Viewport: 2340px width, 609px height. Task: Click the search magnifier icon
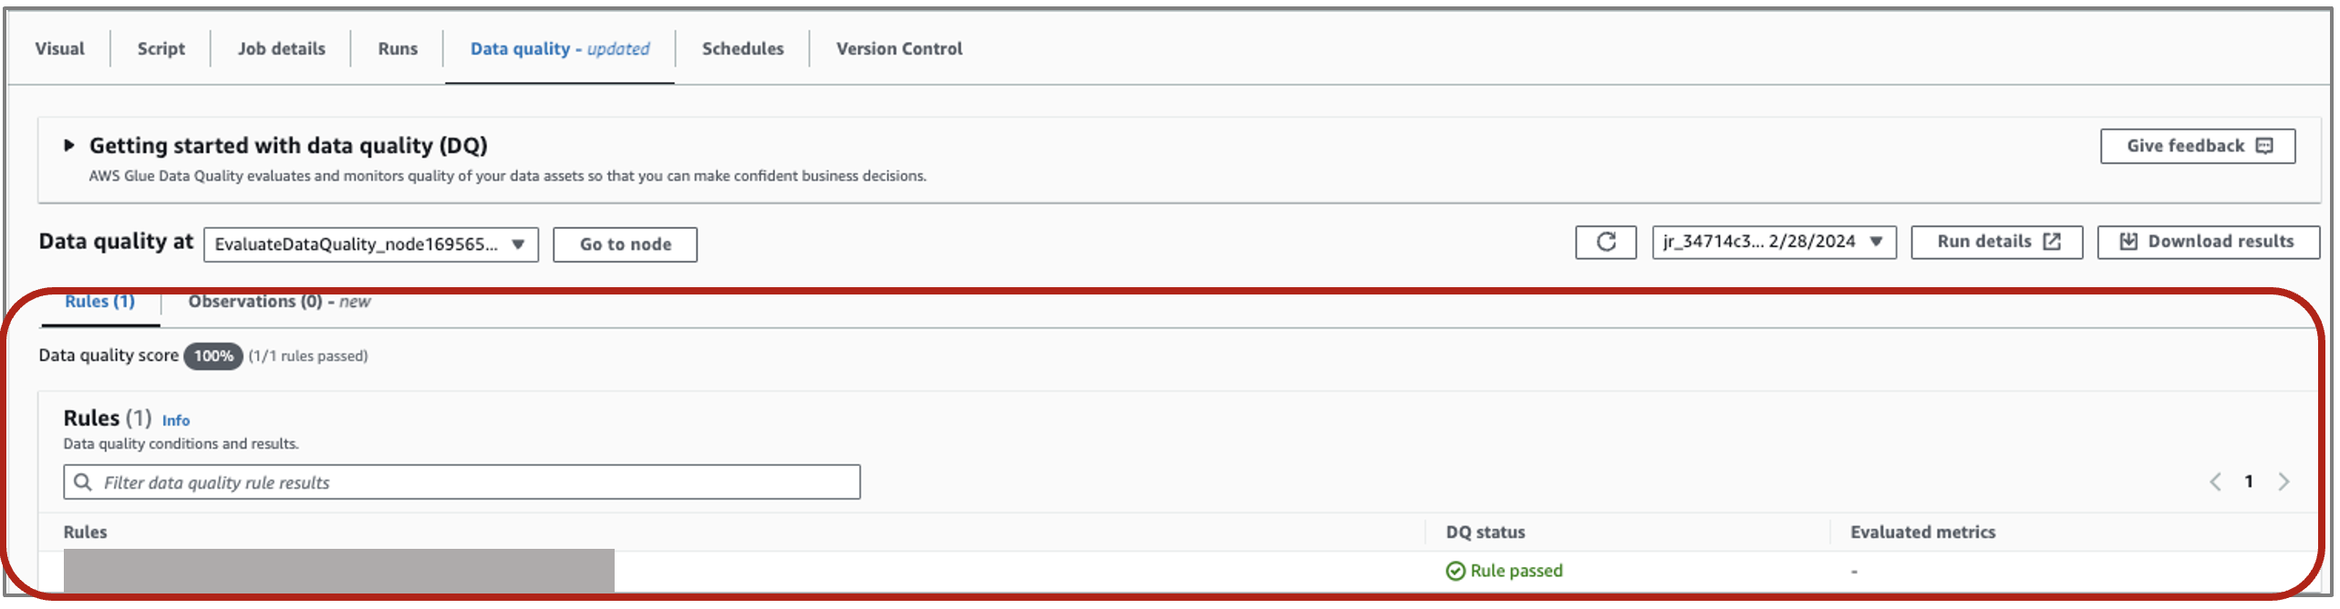tap(83, 482)
